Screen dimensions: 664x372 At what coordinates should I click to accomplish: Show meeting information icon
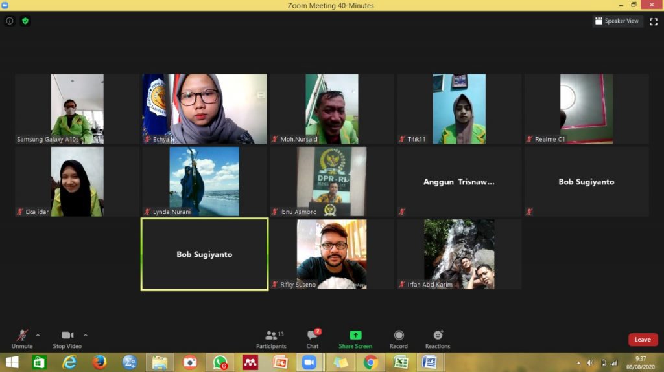[10, 21]
